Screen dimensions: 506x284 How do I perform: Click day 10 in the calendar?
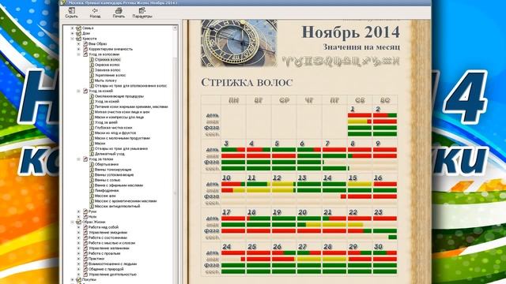point(227,177)
